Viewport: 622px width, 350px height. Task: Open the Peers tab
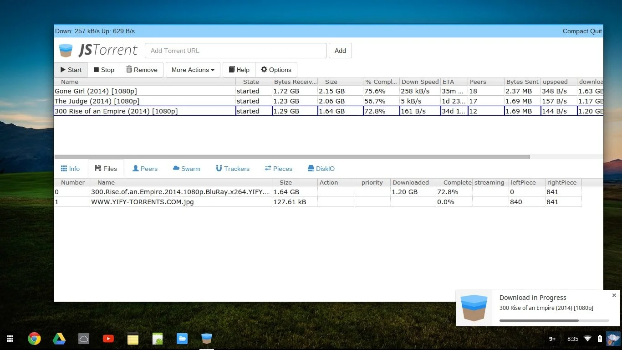pos(145,169)
